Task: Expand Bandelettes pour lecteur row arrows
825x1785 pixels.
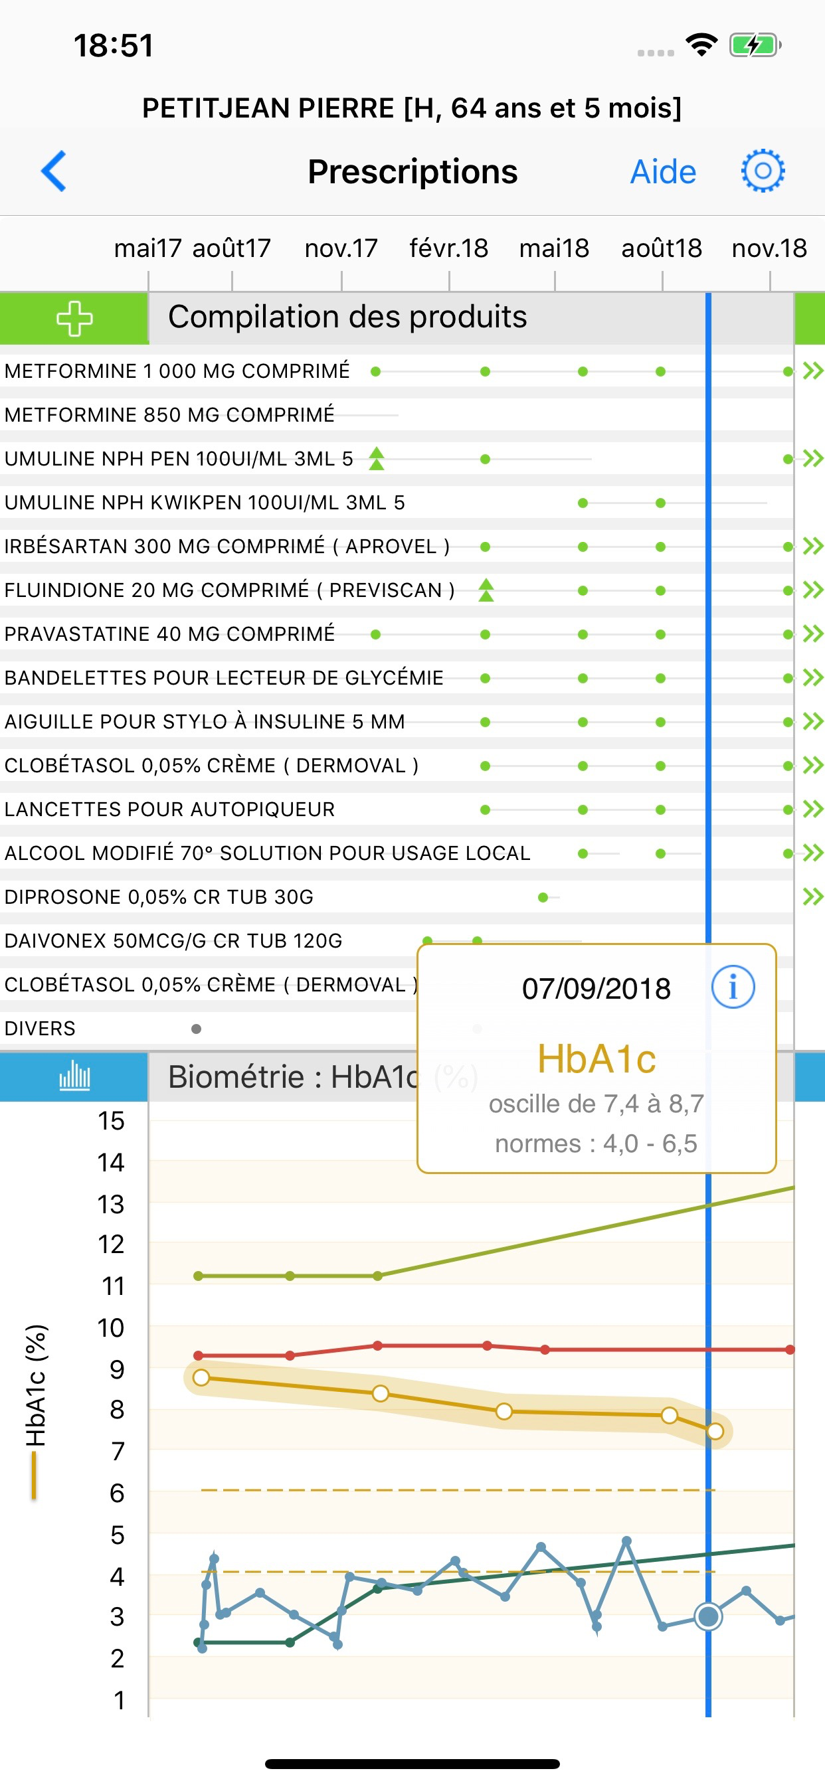Action: point(812,678)
